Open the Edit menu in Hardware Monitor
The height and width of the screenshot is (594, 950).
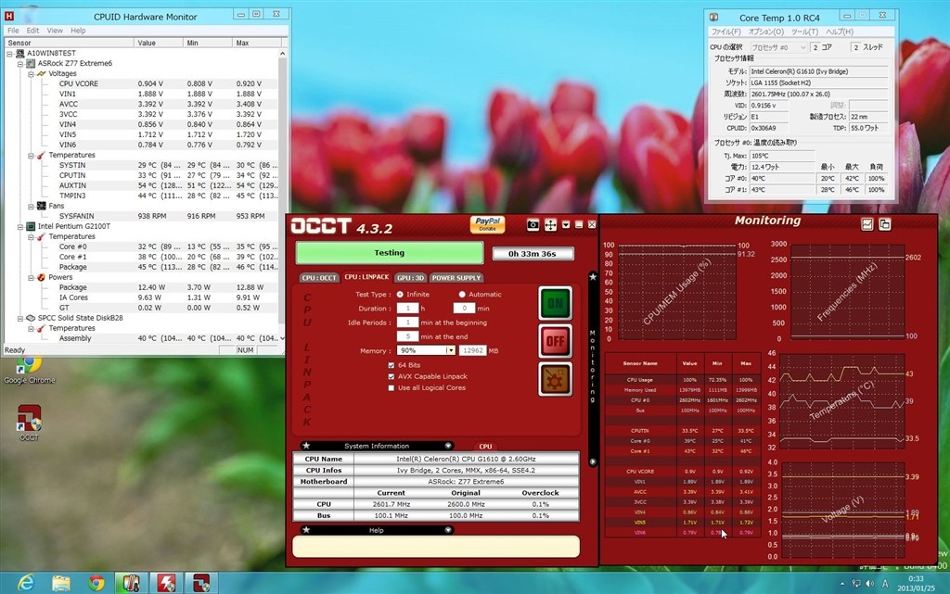tap(32, 31)
